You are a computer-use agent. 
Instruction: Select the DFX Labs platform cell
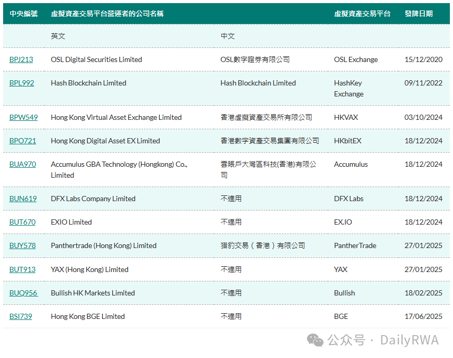[x=349, y=199]
